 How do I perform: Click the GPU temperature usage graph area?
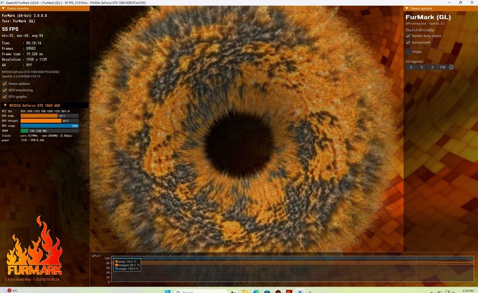click(293, 269)
